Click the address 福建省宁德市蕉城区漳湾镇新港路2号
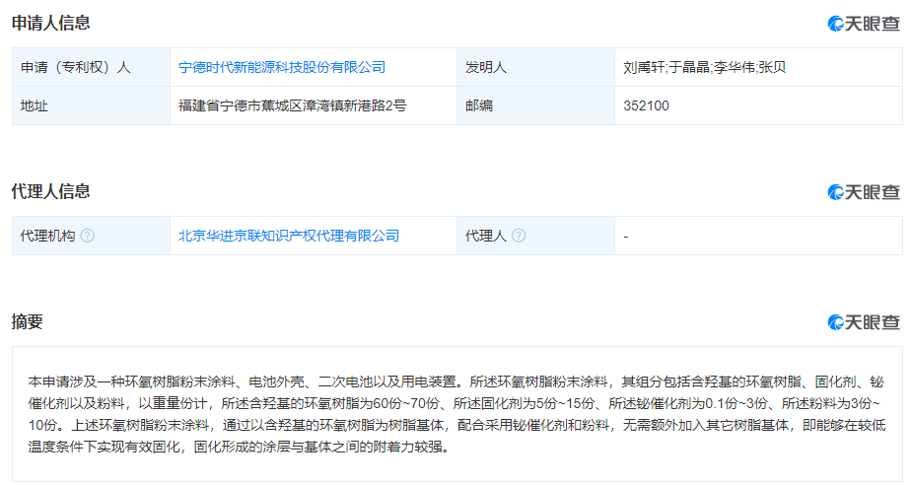 (292, 105)
